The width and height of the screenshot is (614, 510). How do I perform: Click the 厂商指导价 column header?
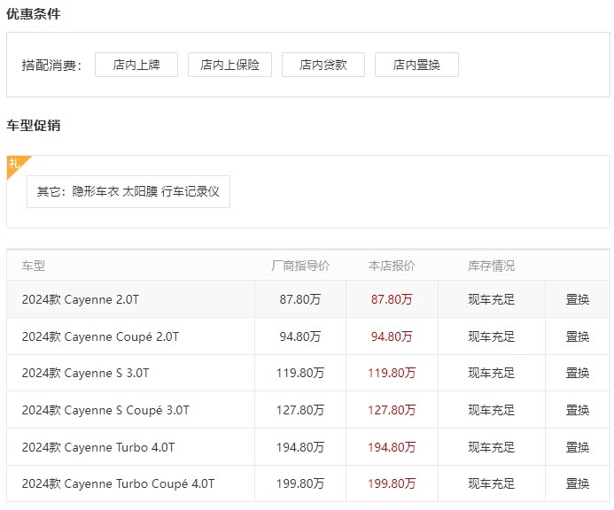(300, 266)
